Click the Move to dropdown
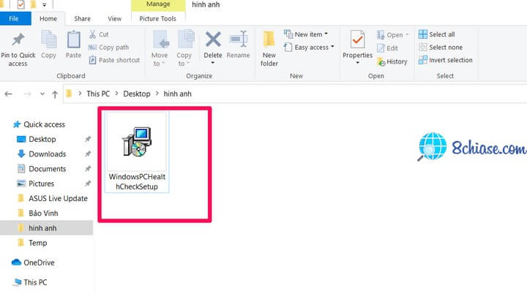Screen dimensions: 527x294 click(x=160, y=47)
